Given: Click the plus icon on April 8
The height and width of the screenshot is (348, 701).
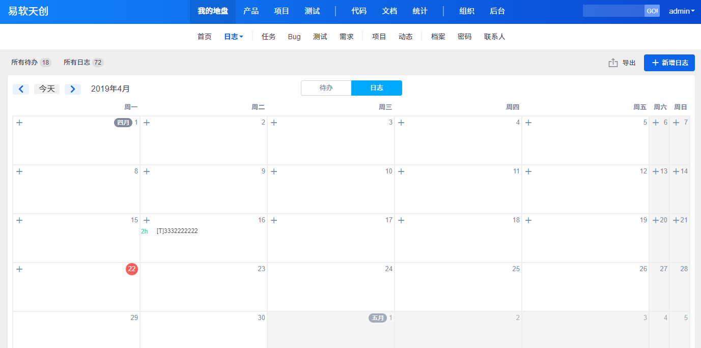Looking at the screenshot, I should tap(19, 171).
